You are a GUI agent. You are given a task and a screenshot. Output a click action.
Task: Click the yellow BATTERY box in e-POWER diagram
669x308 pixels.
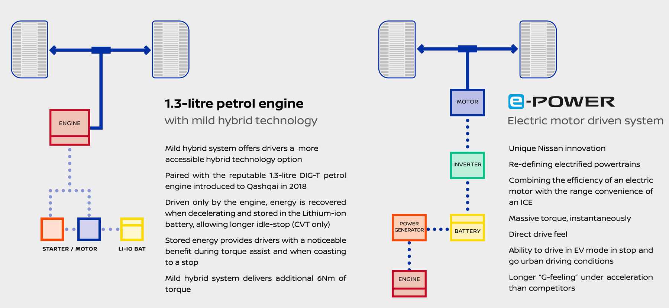pos(468,227)
